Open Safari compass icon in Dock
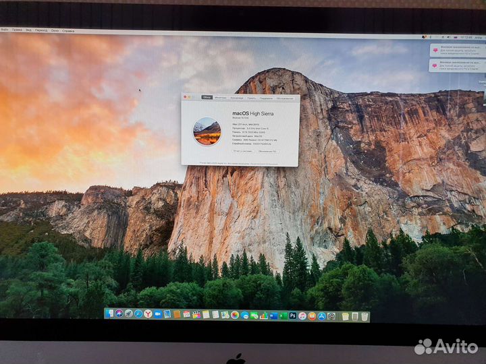This screenshot has width=486, height=364. tap(138, 314)
